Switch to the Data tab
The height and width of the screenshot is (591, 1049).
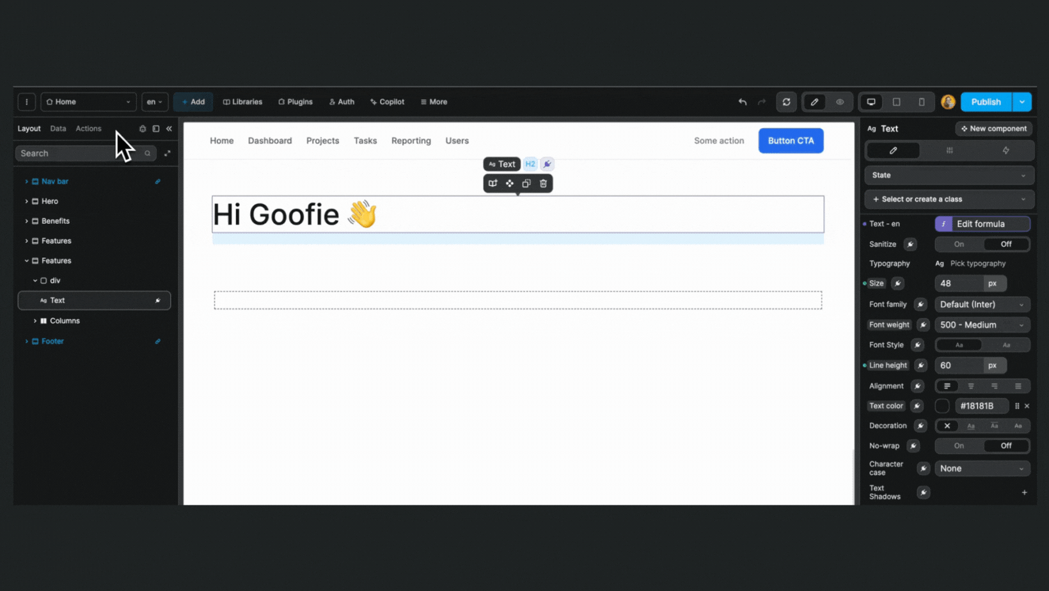click(x=58, y=129)
